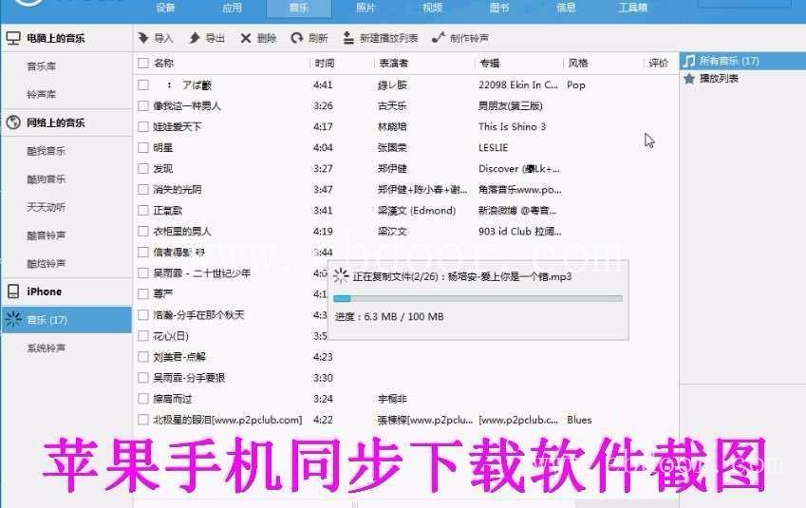Switch to the 工具箱 tab

coord(633,8)
